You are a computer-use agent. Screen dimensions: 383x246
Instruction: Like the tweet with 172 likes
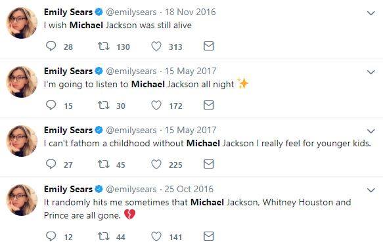click(x=156, y=105)
